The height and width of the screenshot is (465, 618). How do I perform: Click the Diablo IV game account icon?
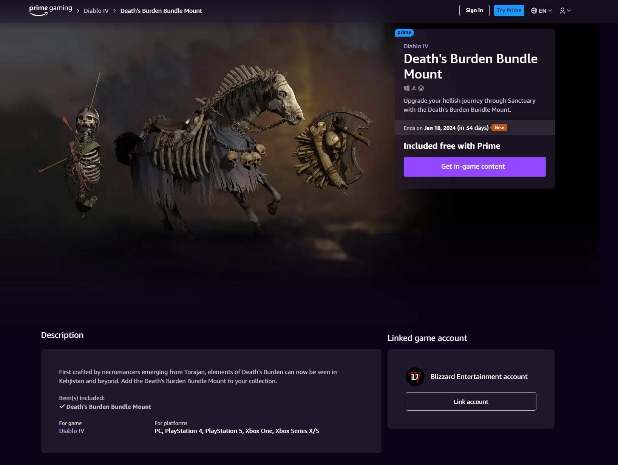415,377
